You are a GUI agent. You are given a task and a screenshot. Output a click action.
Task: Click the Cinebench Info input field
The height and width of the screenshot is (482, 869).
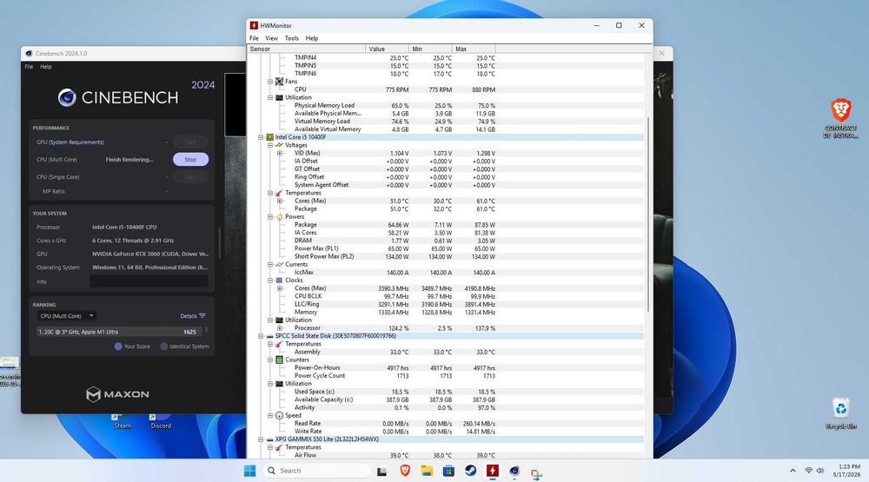coord(149,281)
